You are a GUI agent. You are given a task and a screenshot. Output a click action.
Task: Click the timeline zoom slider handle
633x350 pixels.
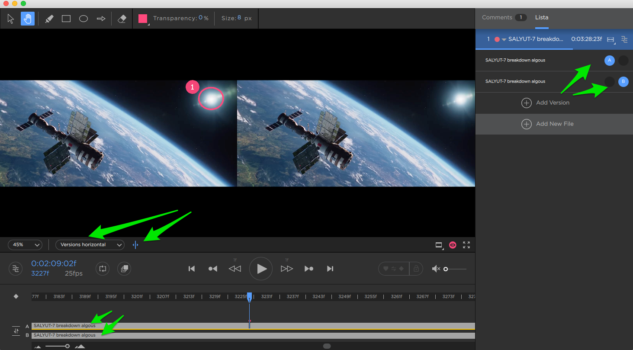[67, 346]
